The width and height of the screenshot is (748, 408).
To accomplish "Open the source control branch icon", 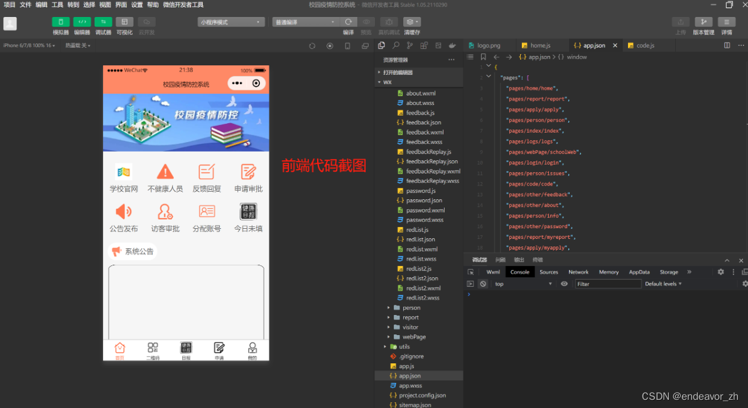I will 409,45.
